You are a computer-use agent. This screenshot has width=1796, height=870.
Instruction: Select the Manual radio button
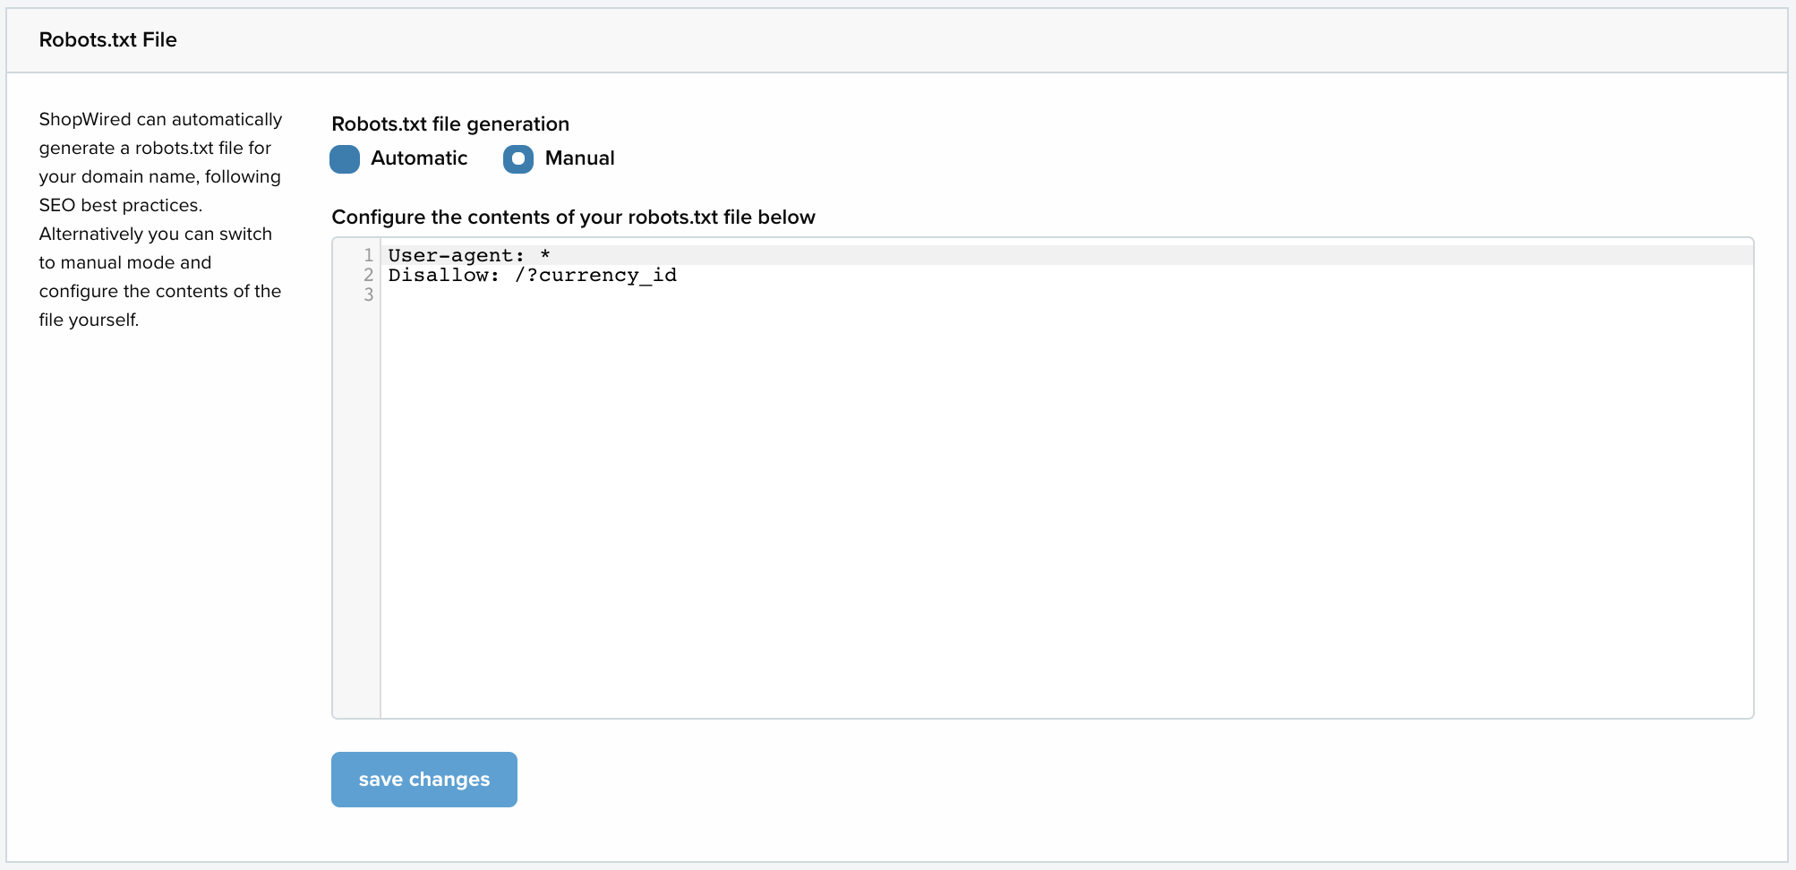(518, 159)
